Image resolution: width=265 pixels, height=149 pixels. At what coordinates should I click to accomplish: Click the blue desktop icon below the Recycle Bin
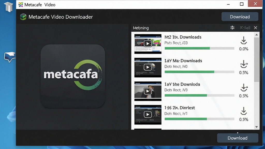click(x=10, y=57)
